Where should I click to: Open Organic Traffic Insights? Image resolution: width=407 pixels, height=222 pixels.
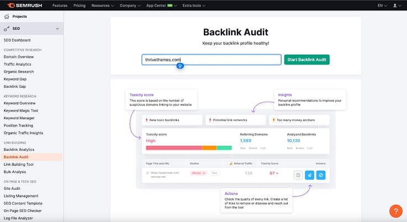23,133
